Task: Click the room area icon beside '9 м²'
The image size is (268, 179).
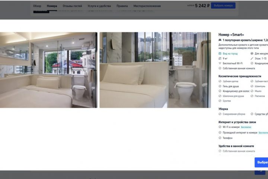Action: tap(220, 59)
